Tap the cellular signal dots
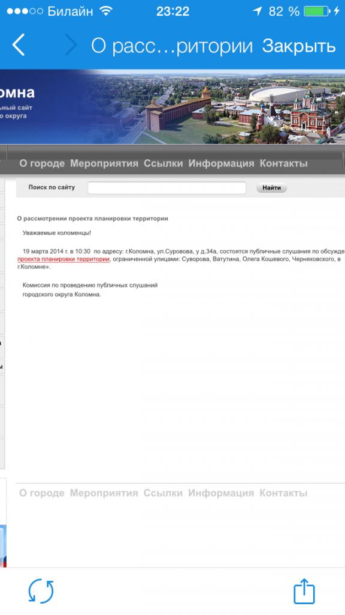This screenshot has width=345, height=615. pyautogui.click(x=25, y=11)
